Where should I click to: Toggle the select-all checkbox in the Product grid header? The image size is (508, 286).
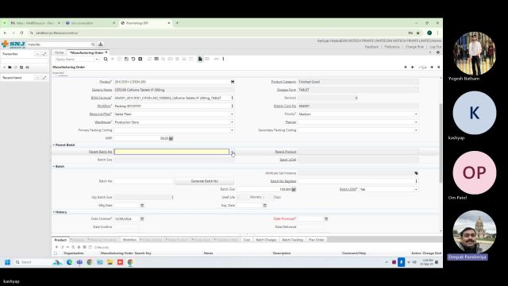[56, 253]
